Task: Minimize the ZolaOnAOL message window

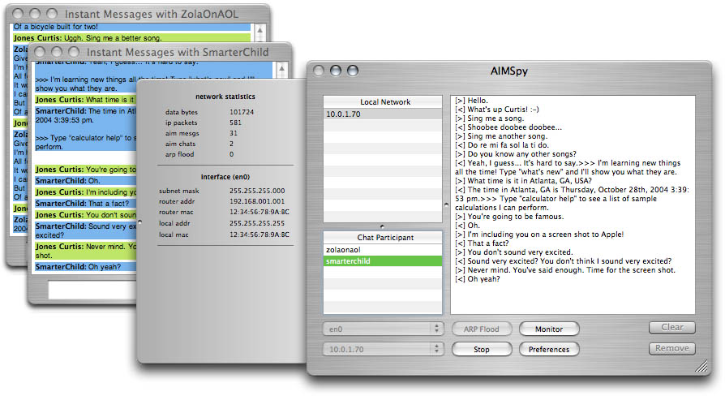Action: (35, 14)
